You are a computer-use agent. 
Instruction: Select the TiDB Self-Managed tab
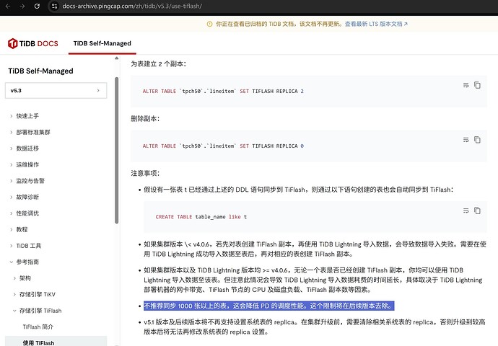102,43
